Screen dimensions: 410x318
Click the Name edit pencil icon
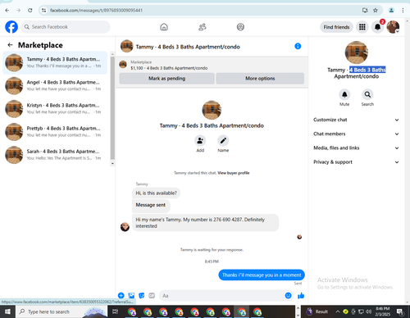[x=223, y=141]
